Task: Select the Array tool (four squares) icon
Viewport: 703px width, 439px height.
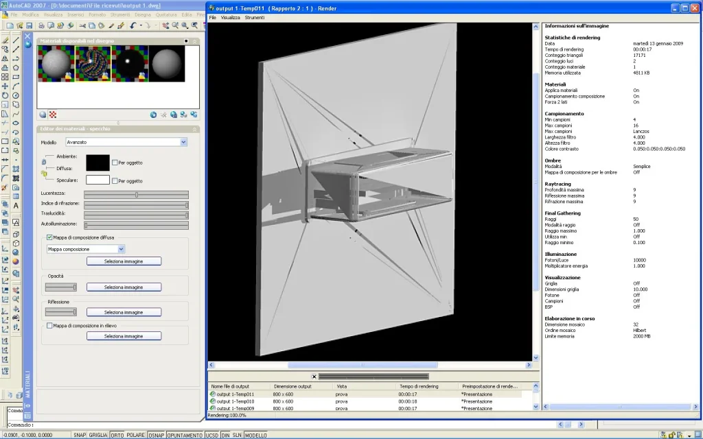Action: coord(5,77)
